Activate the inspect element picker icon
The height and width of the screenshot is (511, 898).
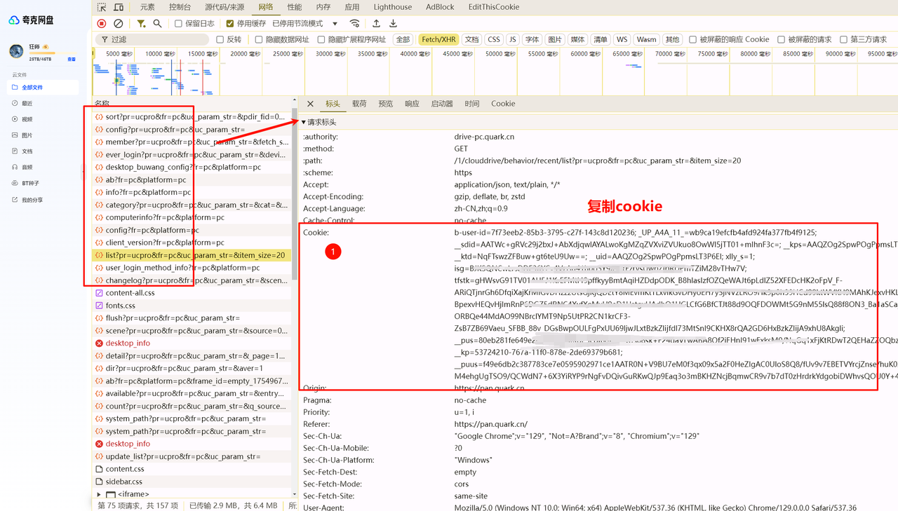coord(102,7)
